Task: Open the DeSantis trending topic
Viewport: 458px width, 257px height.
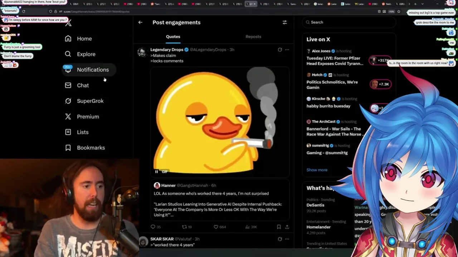Action: tap(315, 205)
